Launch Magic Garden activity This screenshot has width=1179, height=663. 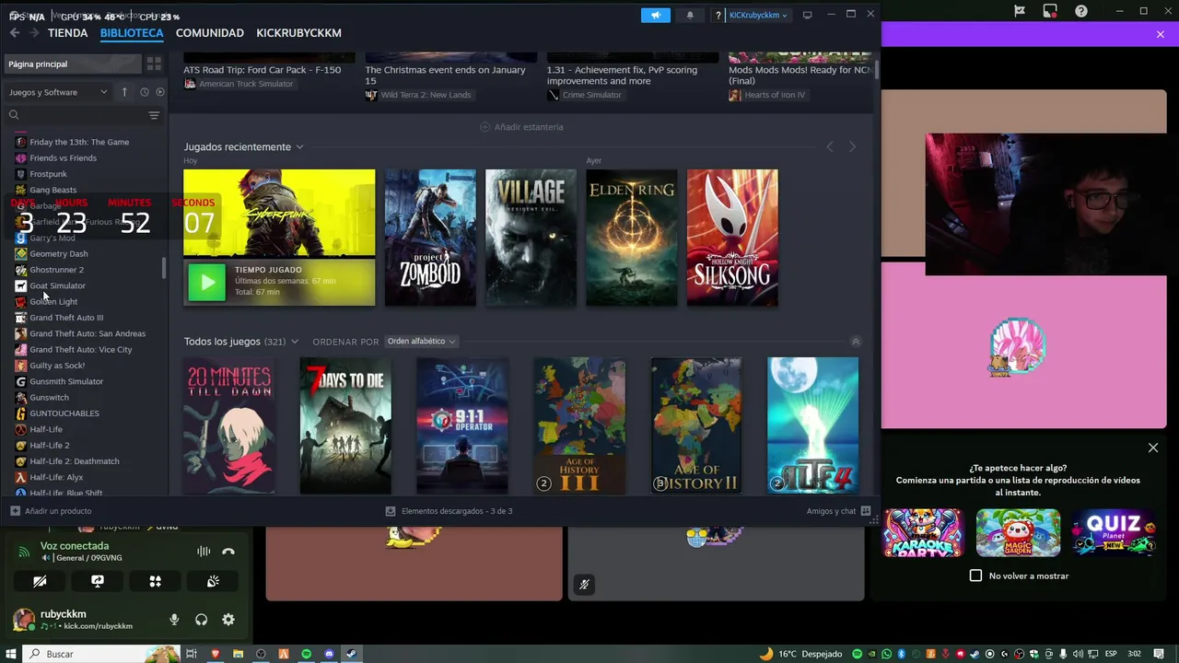point(1018,532)
